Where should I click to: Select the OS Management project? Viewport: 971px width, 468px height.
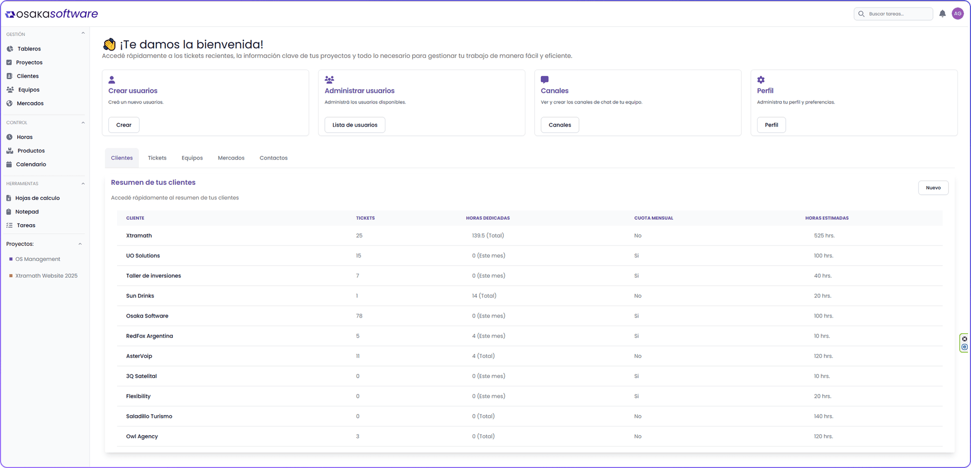37,259
